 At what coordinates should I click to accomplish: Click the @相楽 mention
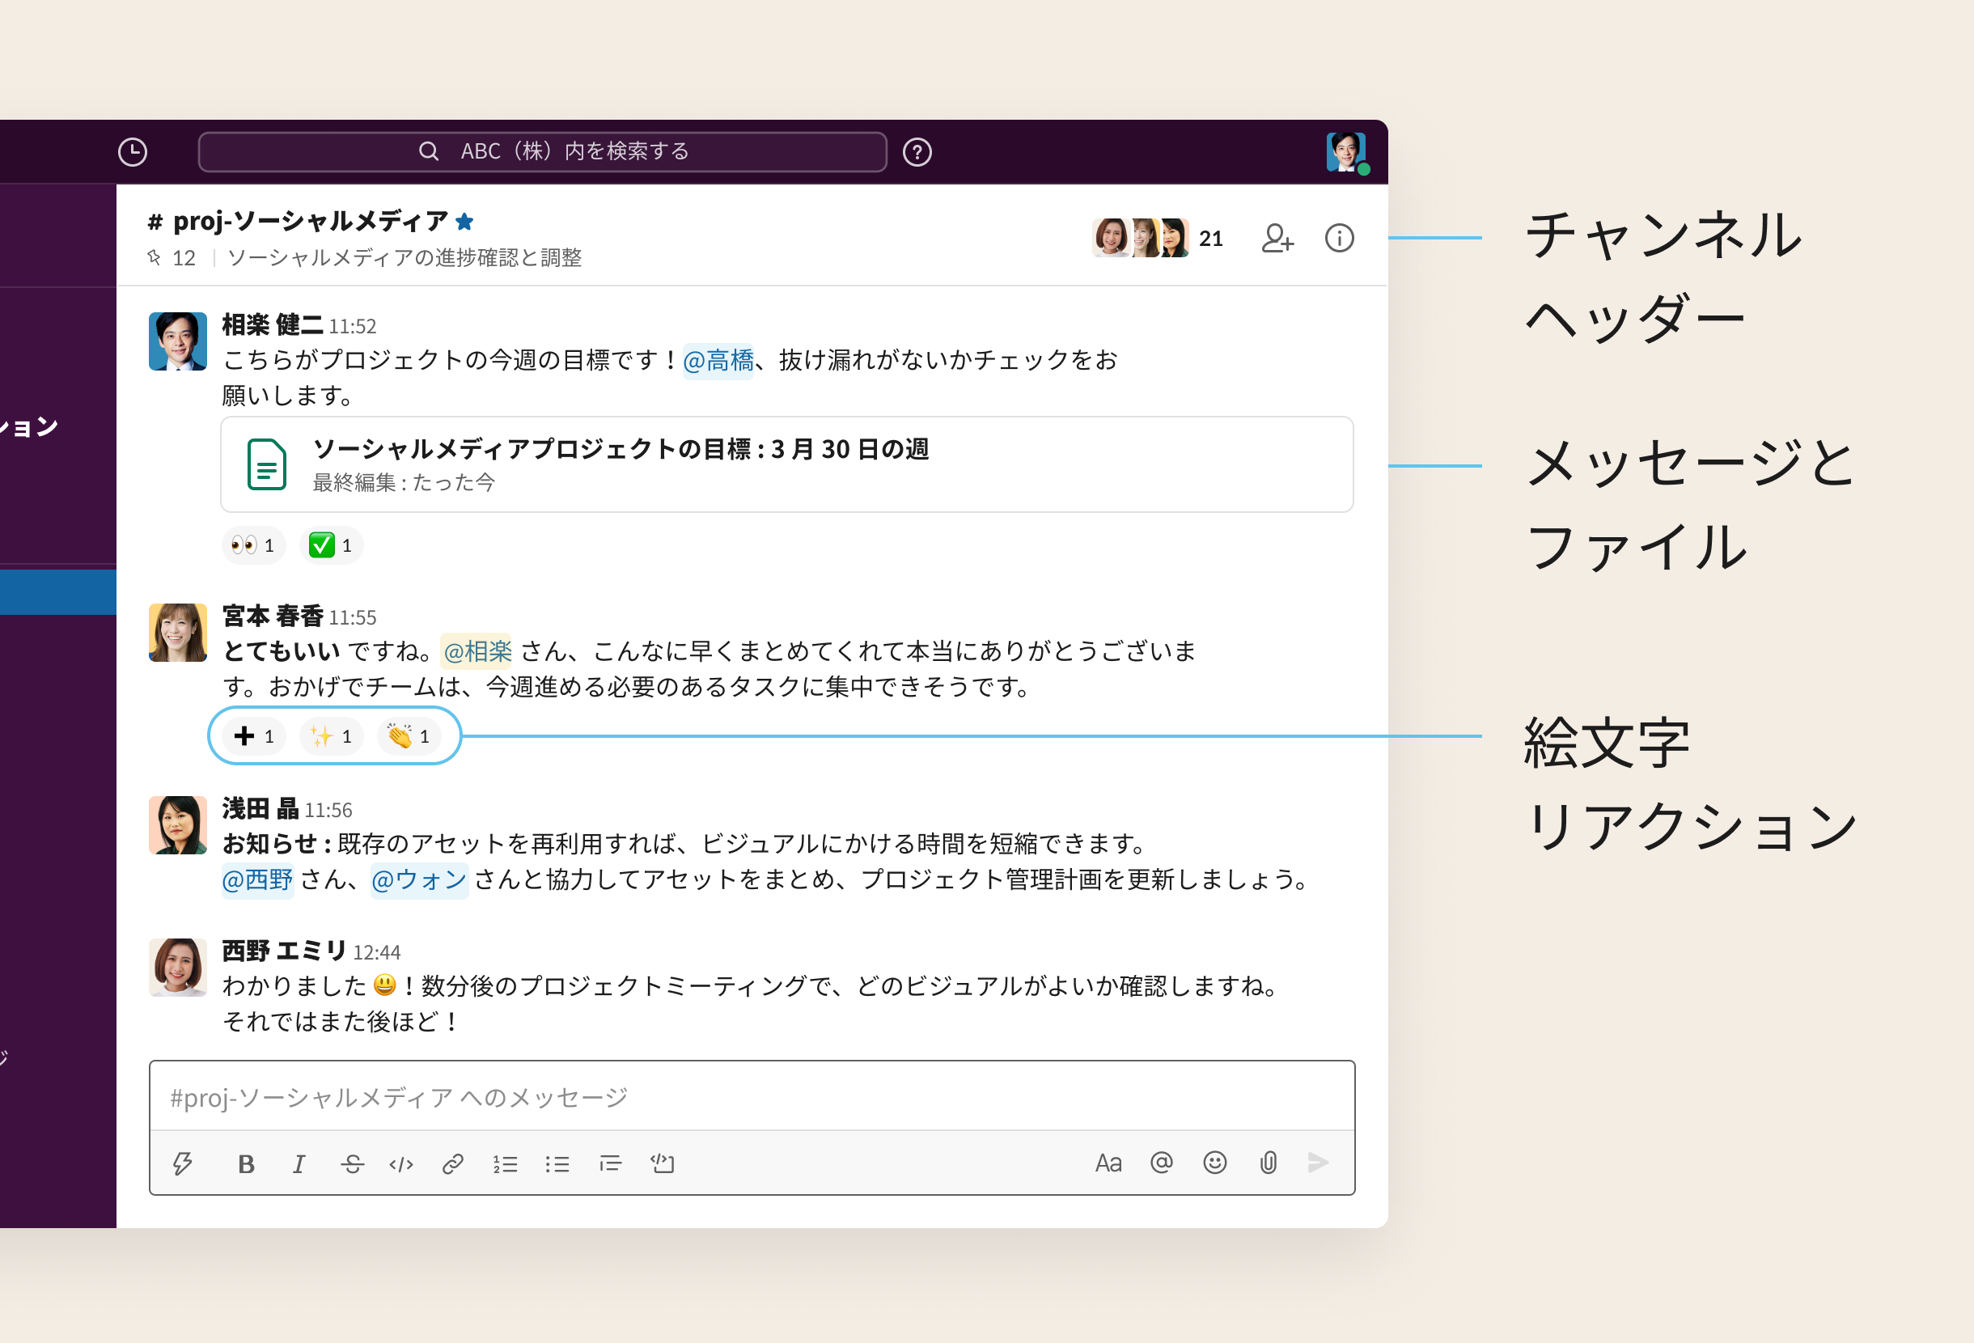[477, 651]
